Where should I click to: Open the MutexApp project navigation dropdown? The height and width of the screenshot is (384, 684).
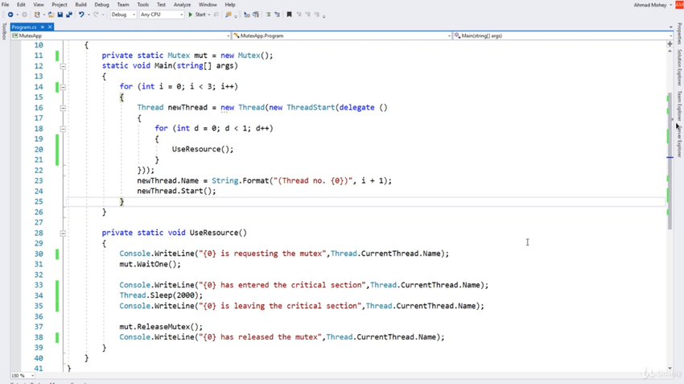pyautogui.click(x=121, y=35)
